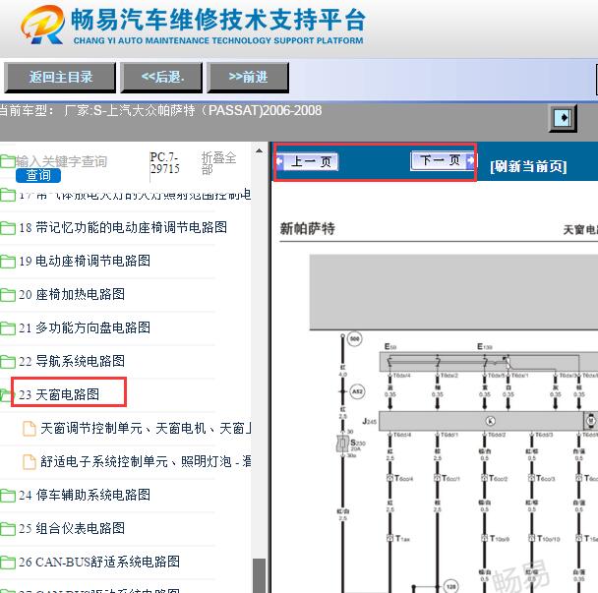
Task: Click the scrollbar up arrow in tree panel
Action: 260,150
